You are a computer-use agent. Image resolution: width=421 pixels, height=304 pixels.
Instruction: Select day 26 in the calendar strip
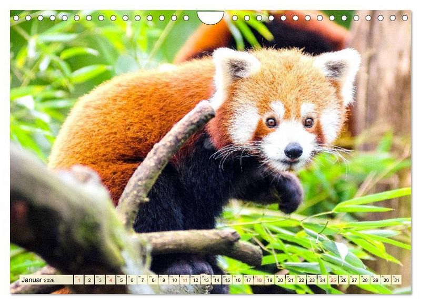tap(344, 280)
